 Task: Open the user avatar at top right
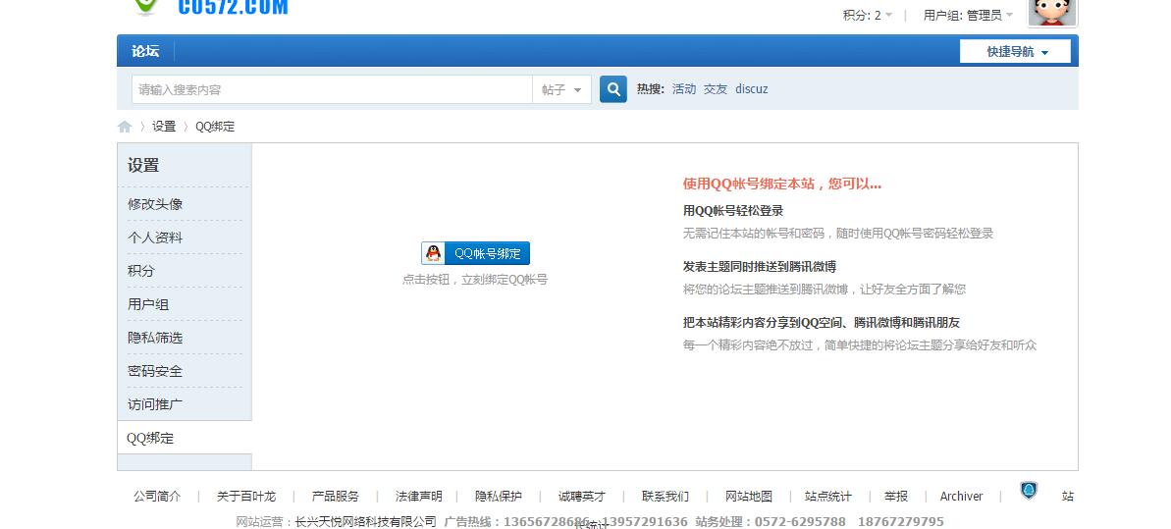(x=1052, y=13)
